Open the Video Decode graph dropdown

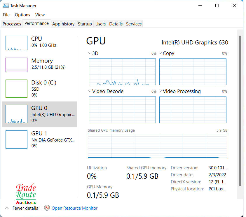90,92
